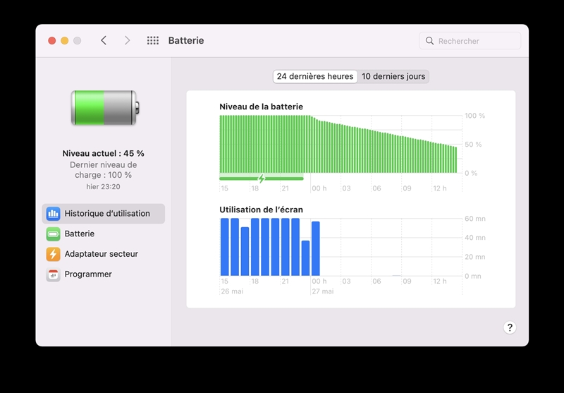Image resolution: width=564 pixels, height=393 pixels.
Task: Click the charging bolt indicator under chart
Action: (261, 179)
